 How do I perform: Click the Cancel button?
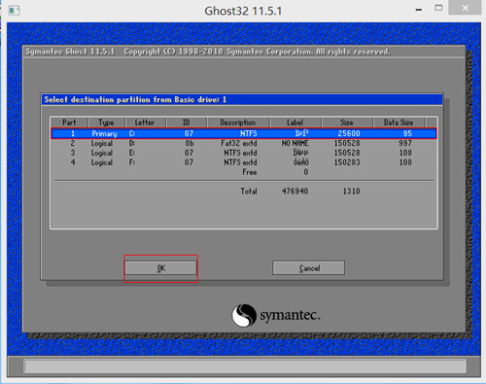click(x=309, y=268)
